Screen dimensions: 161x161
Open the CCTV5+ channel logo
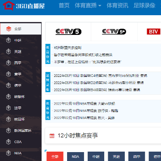click(x=114, y=32)
